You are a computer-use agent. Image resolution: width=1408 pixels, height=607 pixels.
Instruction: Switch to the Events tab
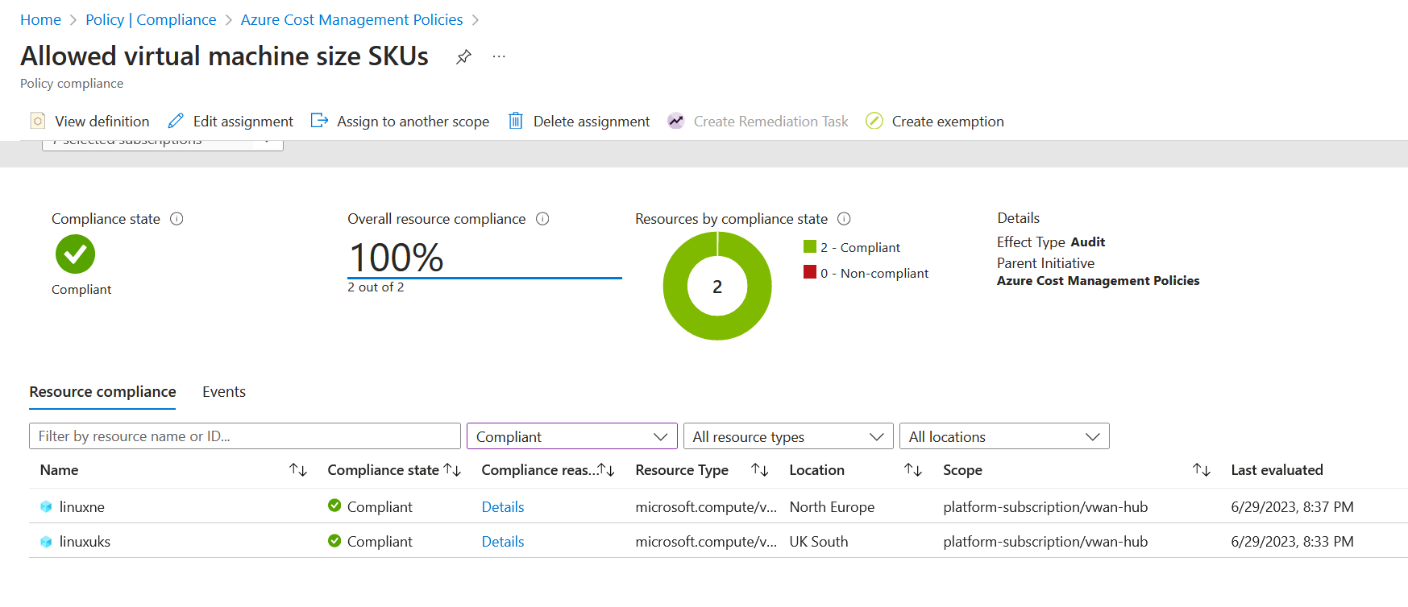tap(224, 392)
